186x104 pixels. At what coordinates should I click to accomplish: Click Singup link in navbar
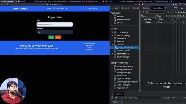coord(94,9)
